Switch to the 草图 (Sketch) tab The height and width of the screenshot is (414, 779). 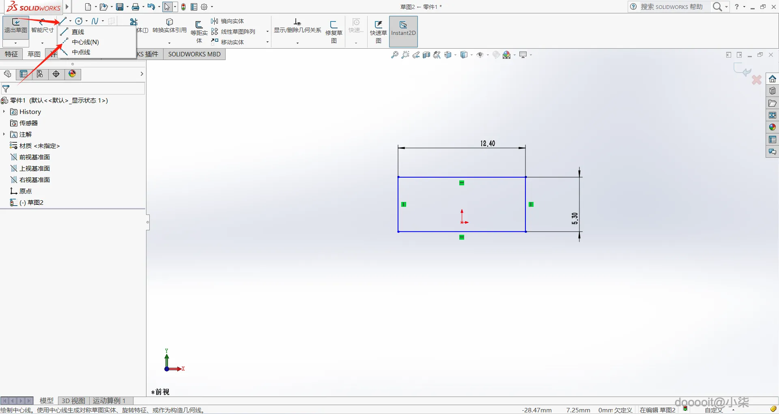pyautogui.click(x=34, y=54)
